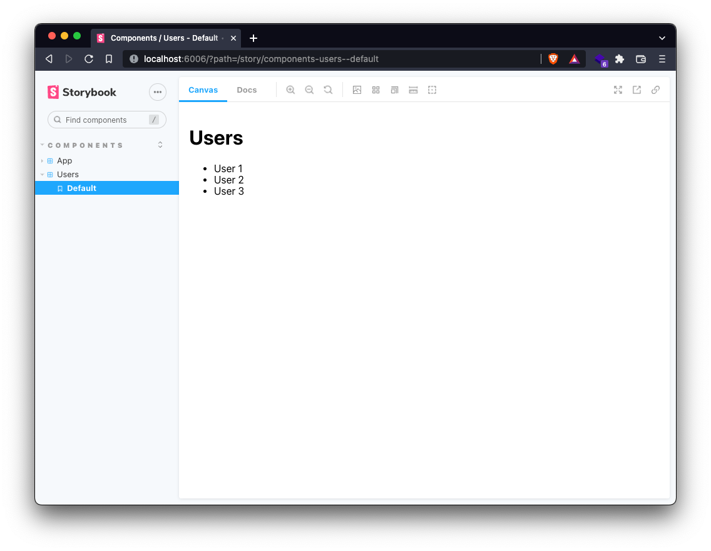
Task: Click the User 1 list item
Action: tap(228, 168)
